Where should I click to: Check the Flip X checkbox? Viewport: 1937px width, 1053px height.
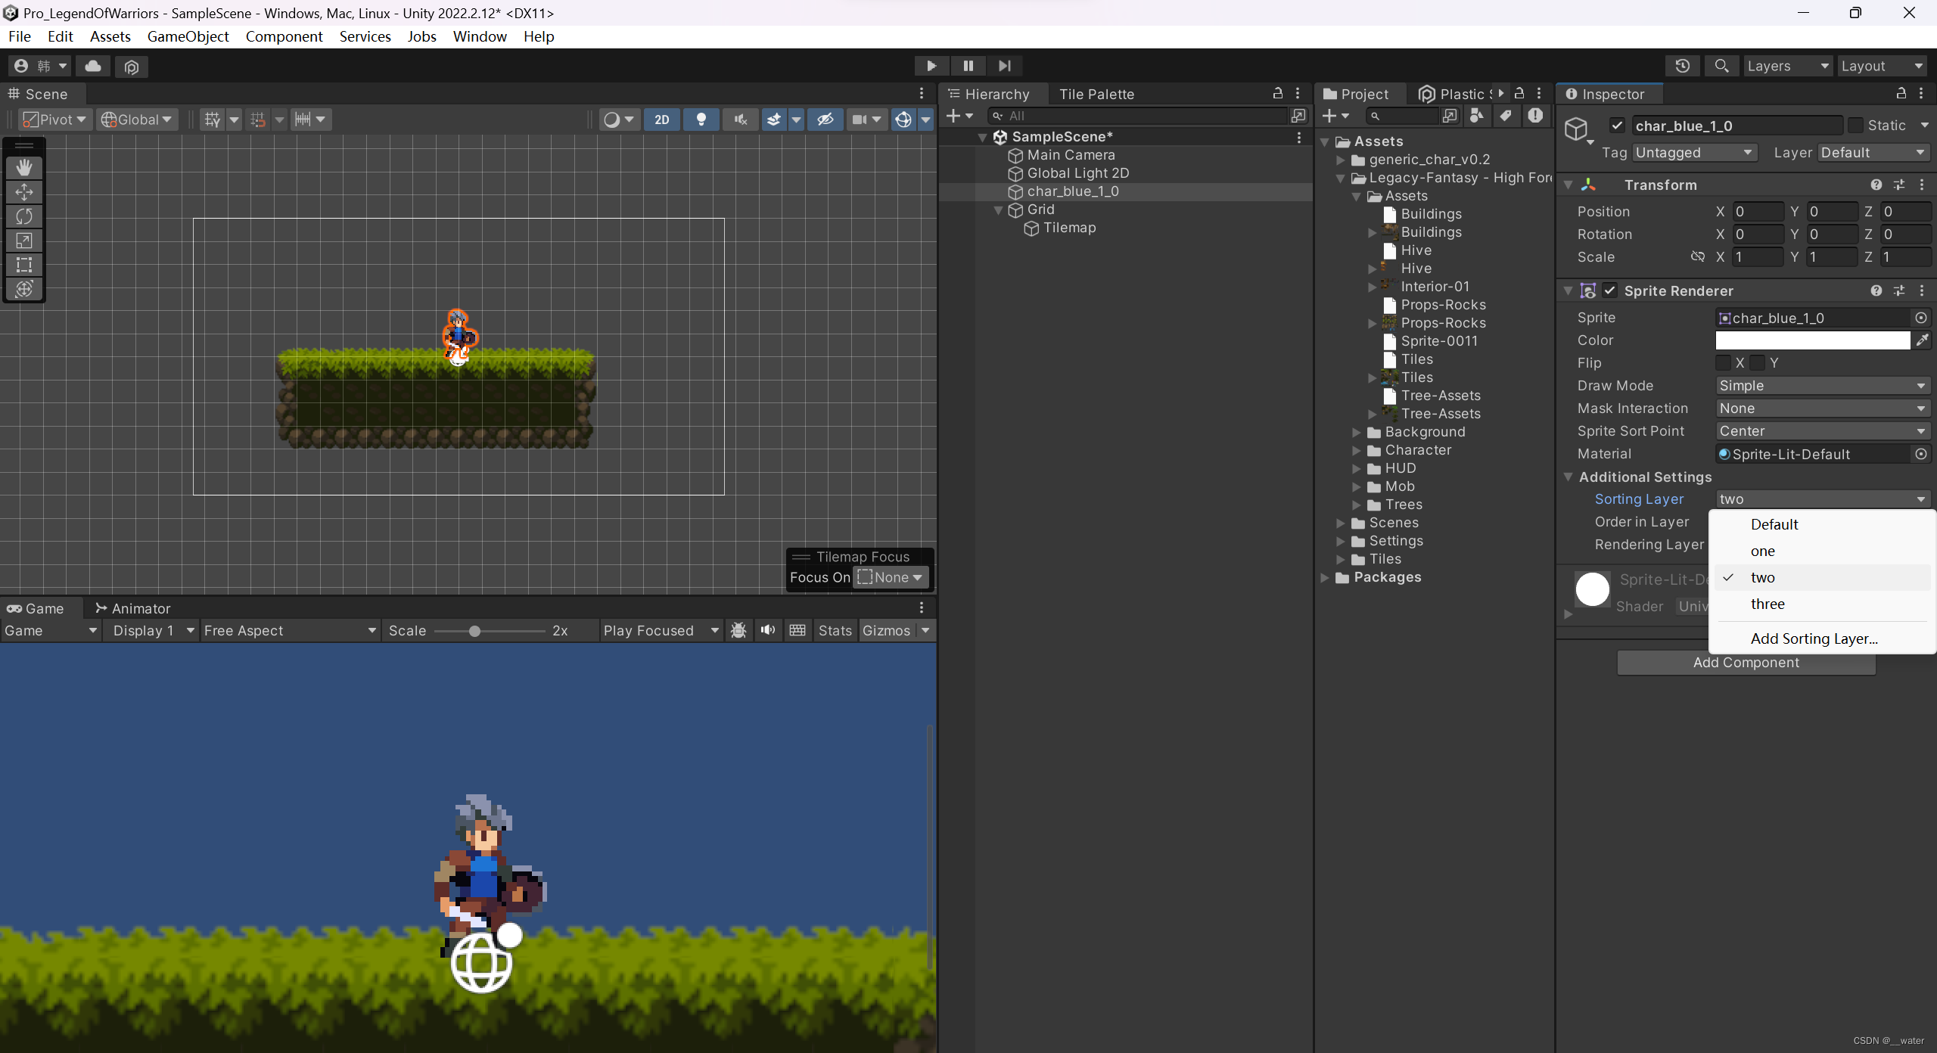coord(1723,363)
